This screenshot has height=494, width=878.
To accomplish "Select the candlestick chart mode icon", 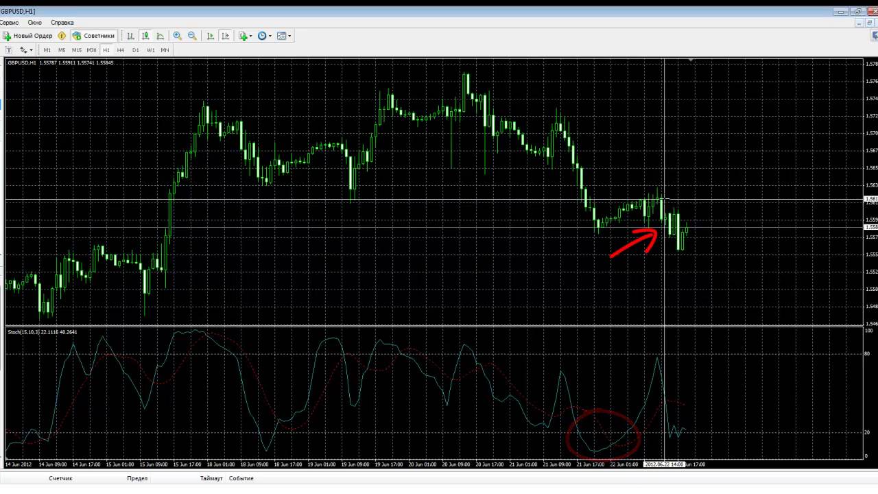I will click(145, 36).
